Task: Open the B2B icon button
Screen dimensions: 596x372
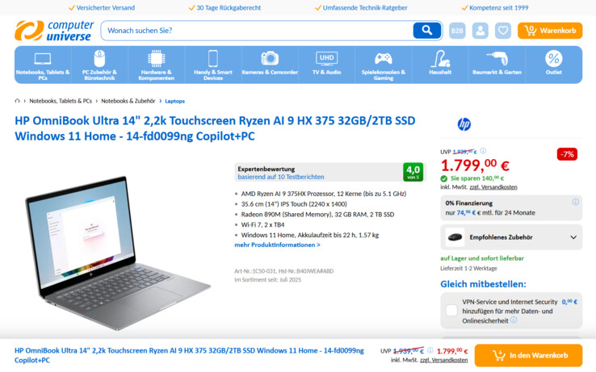Action: tap(457, 31)
